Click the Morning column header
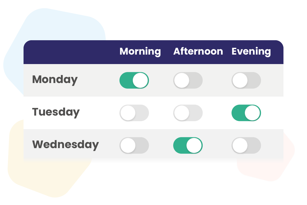 (x=140, y=52)
